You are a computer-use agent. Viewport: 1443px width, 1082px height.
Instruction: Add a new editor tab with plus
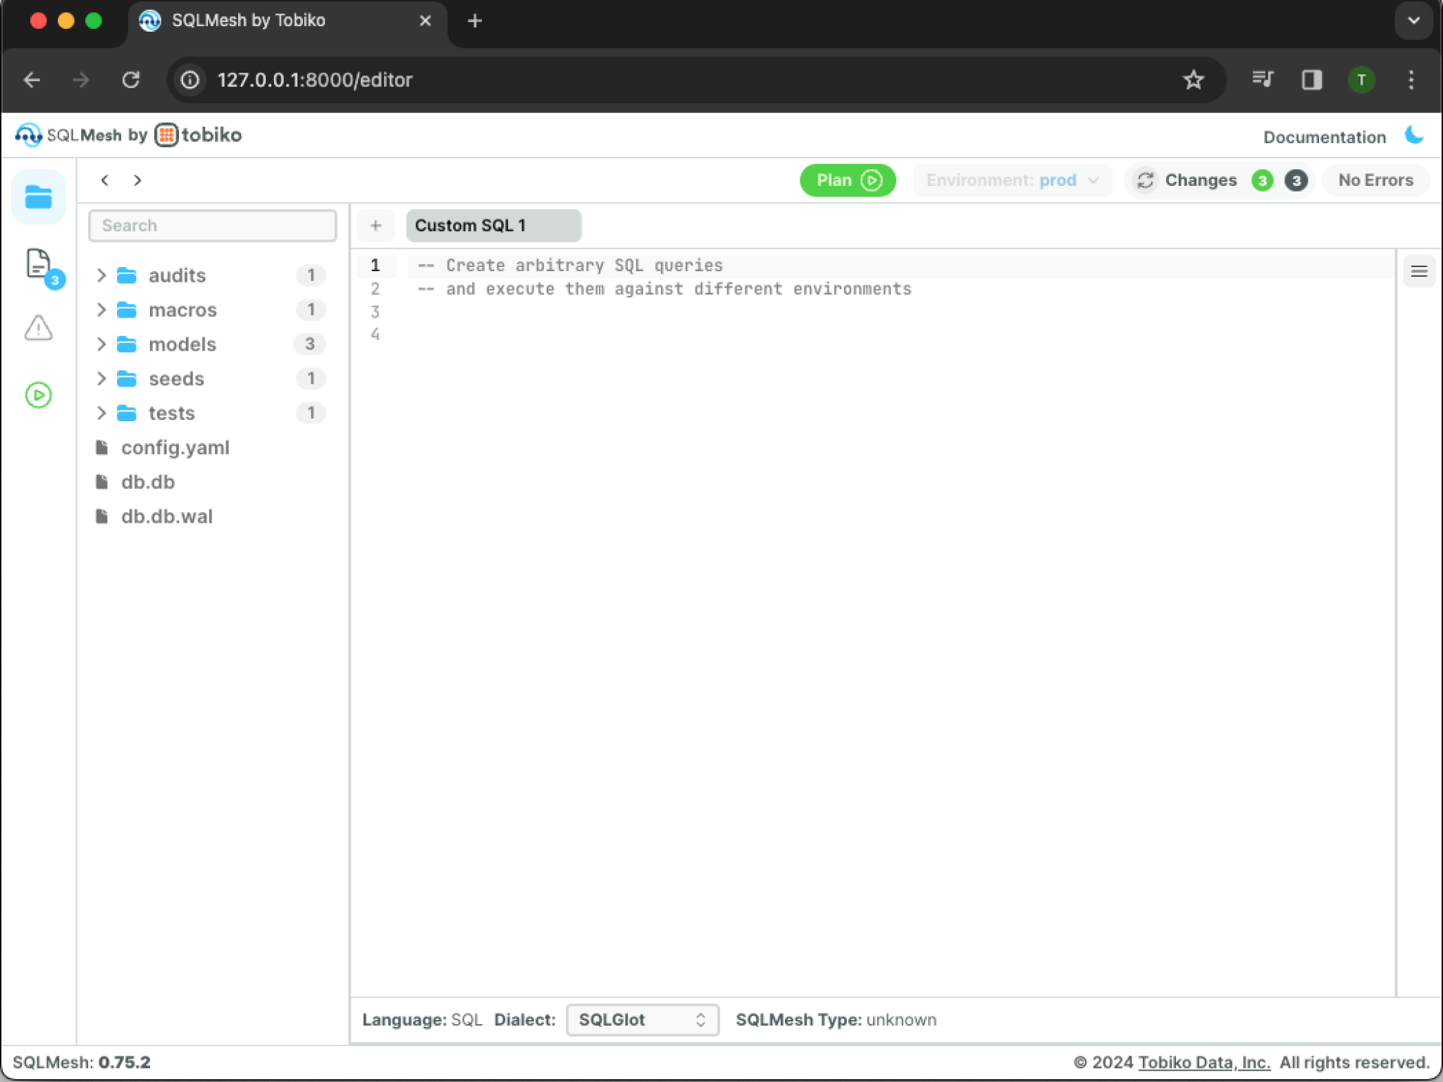(376, 225)
